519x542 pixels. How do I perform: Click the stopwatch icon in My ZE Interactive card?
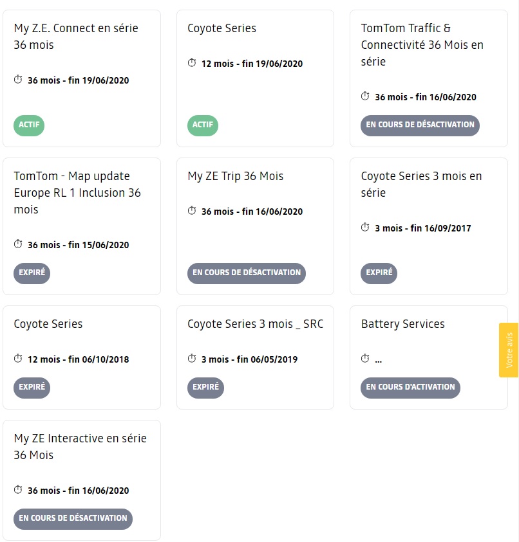tap(18, 490)
